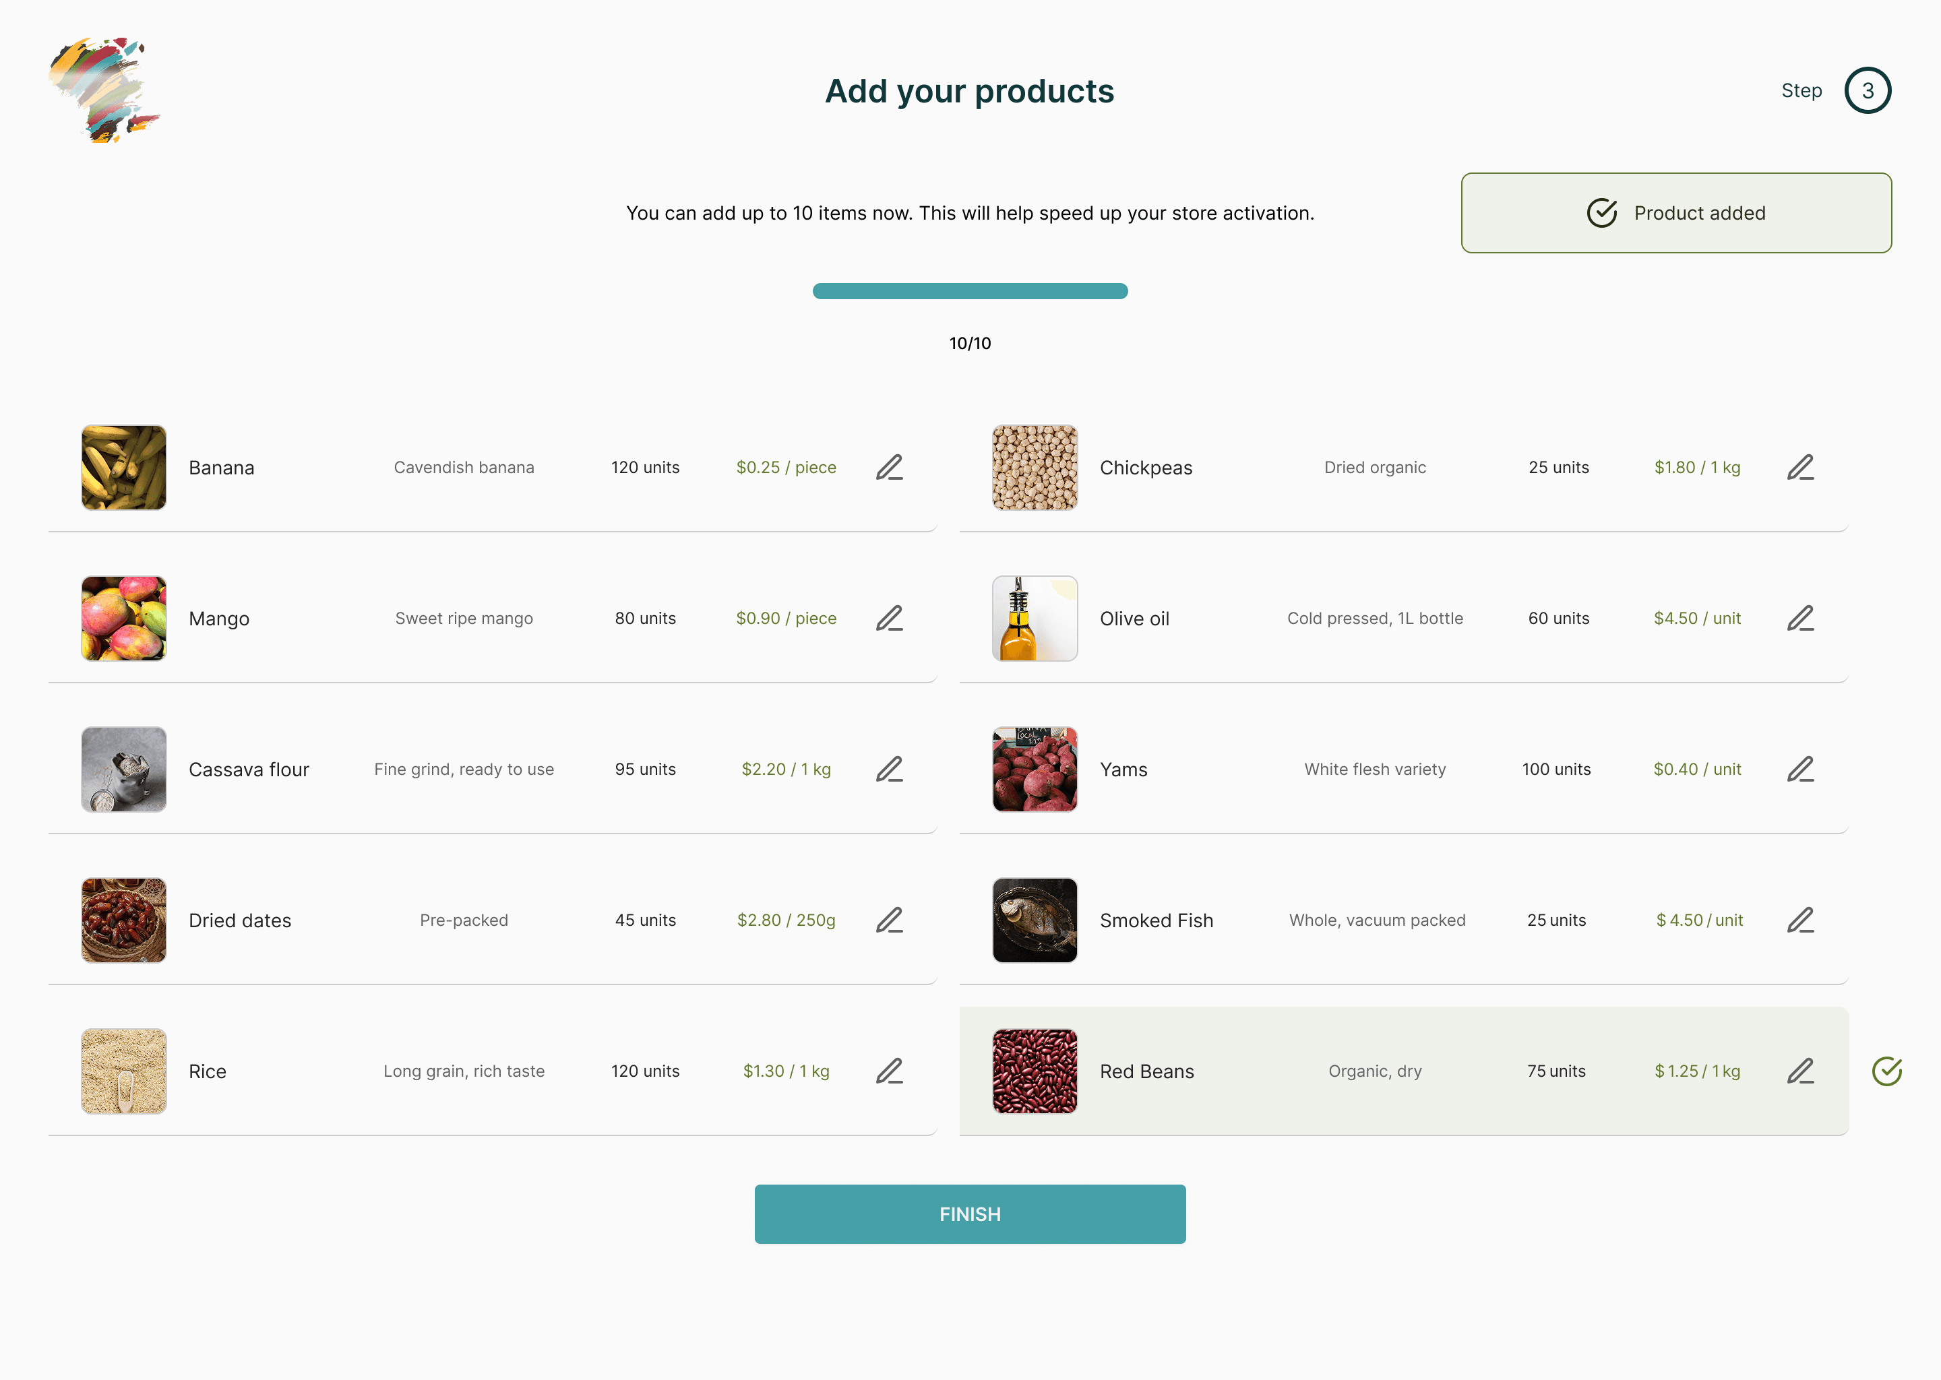Select the Olive oil bottle image
The height and width of the screenshot is (1380, 1941).
click(x=1035, y=619)
